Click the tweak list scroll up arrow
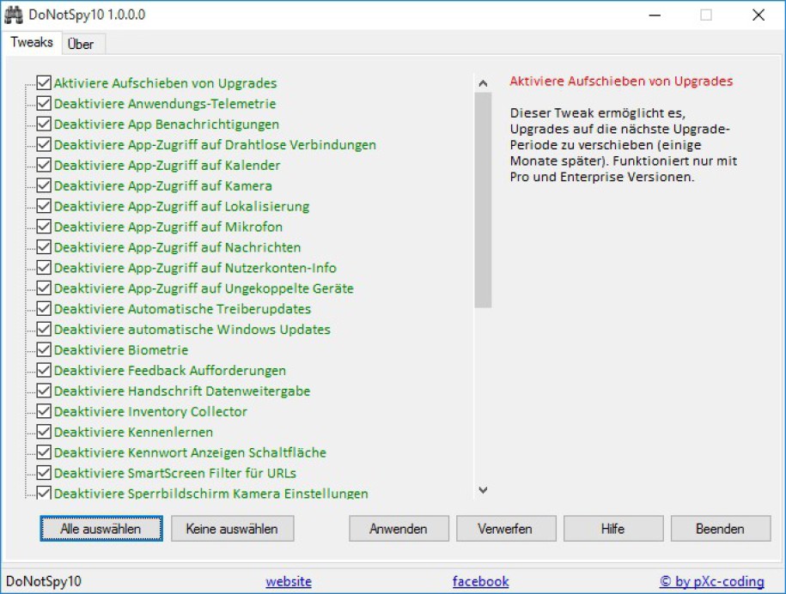786x594 pixels. [483, 83]
